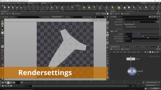161x90 pixels.
Task: Select the Grid shelf tool
Action: (21, 8)
